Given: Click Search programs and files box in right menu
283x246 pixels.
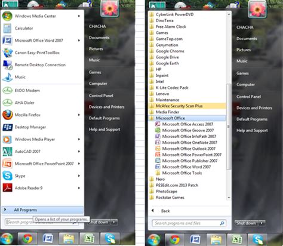Looking at the screenshot, I should pos(189,223).
